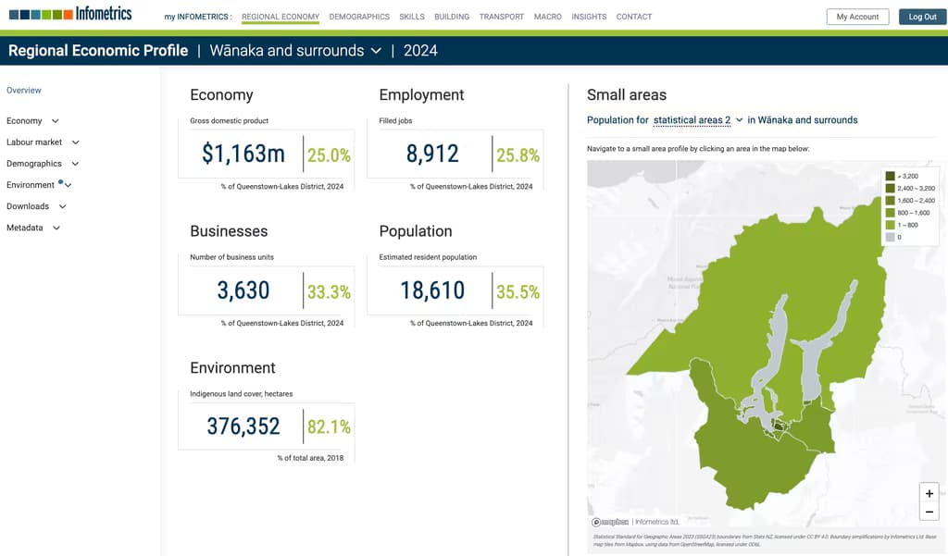Zoom in on the map
This screenshot has width=948, height=556.
tap(929, 493)
